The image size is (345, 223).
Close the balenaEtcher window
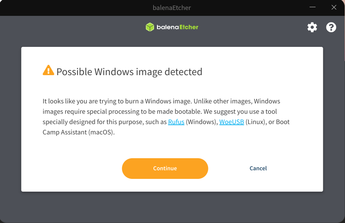coord(334,7)
